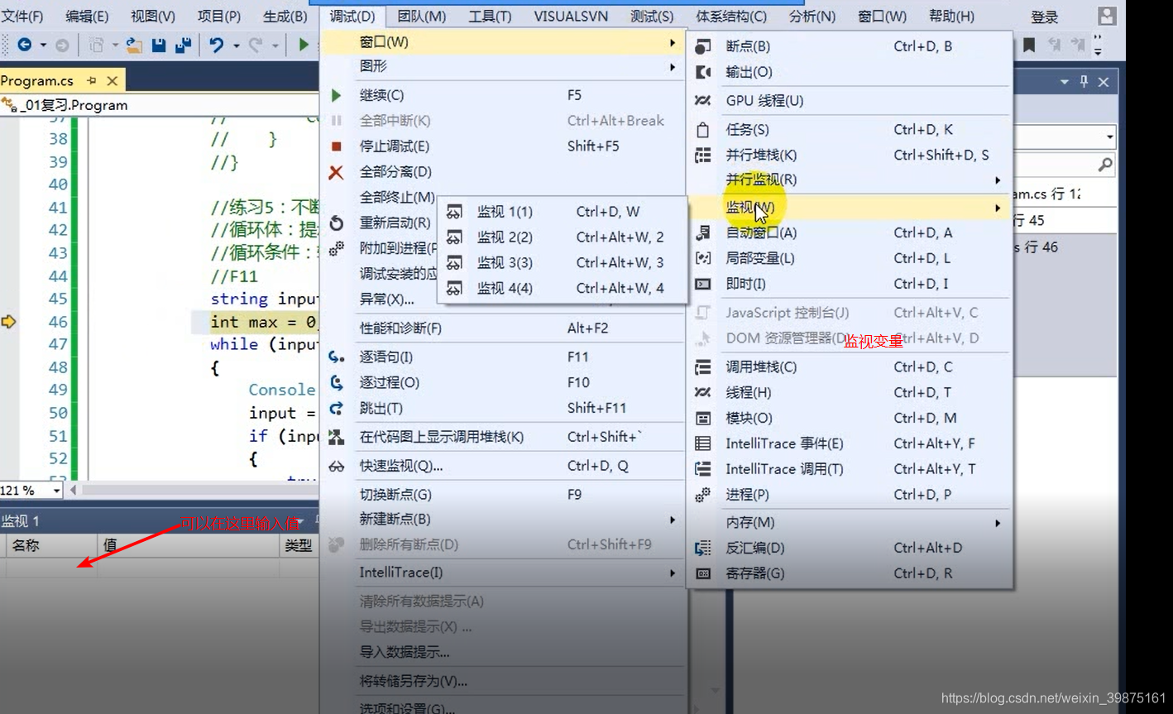Open 局部变量(L) locals window

(x=849, y=258)
